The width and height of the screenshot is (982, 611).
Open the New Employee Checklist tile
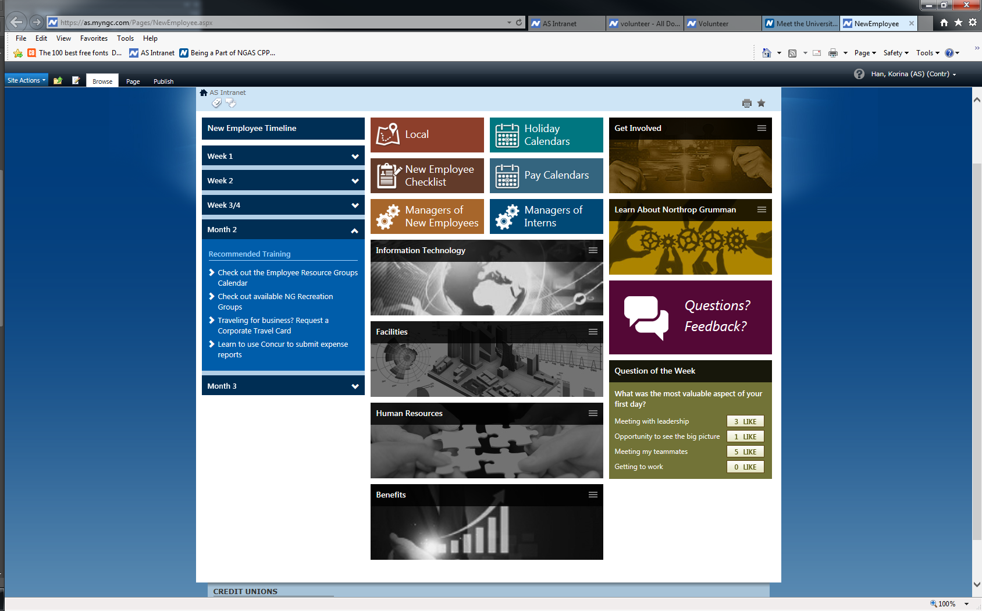[x=427, y=176]
